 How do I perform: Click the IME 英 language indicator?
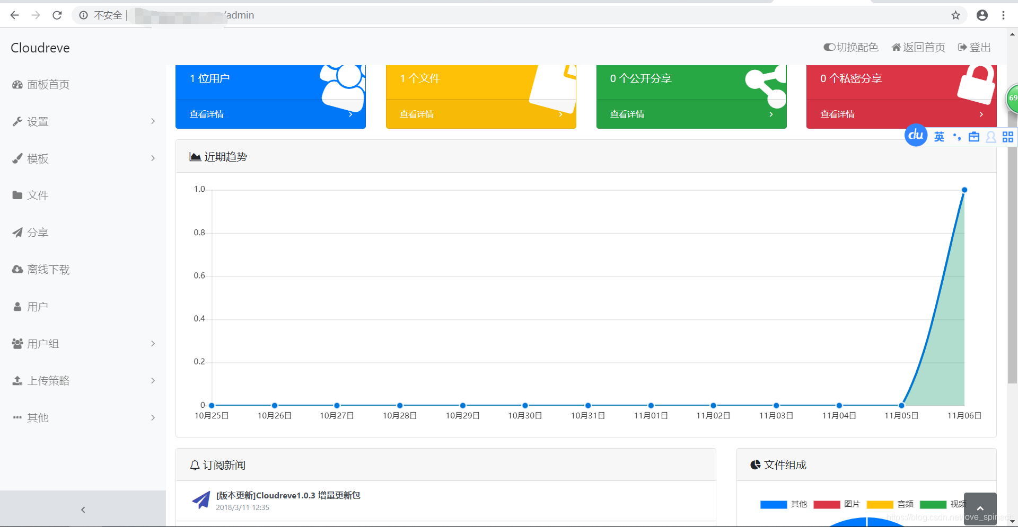tap(939, 137)
